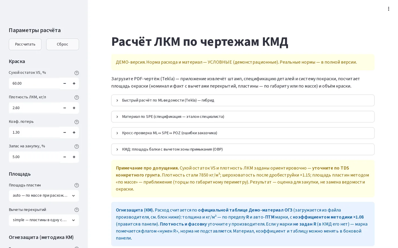Viewport: 398px width, 248px height.
Task: Click the Сброс button
Action: point(63,44)
